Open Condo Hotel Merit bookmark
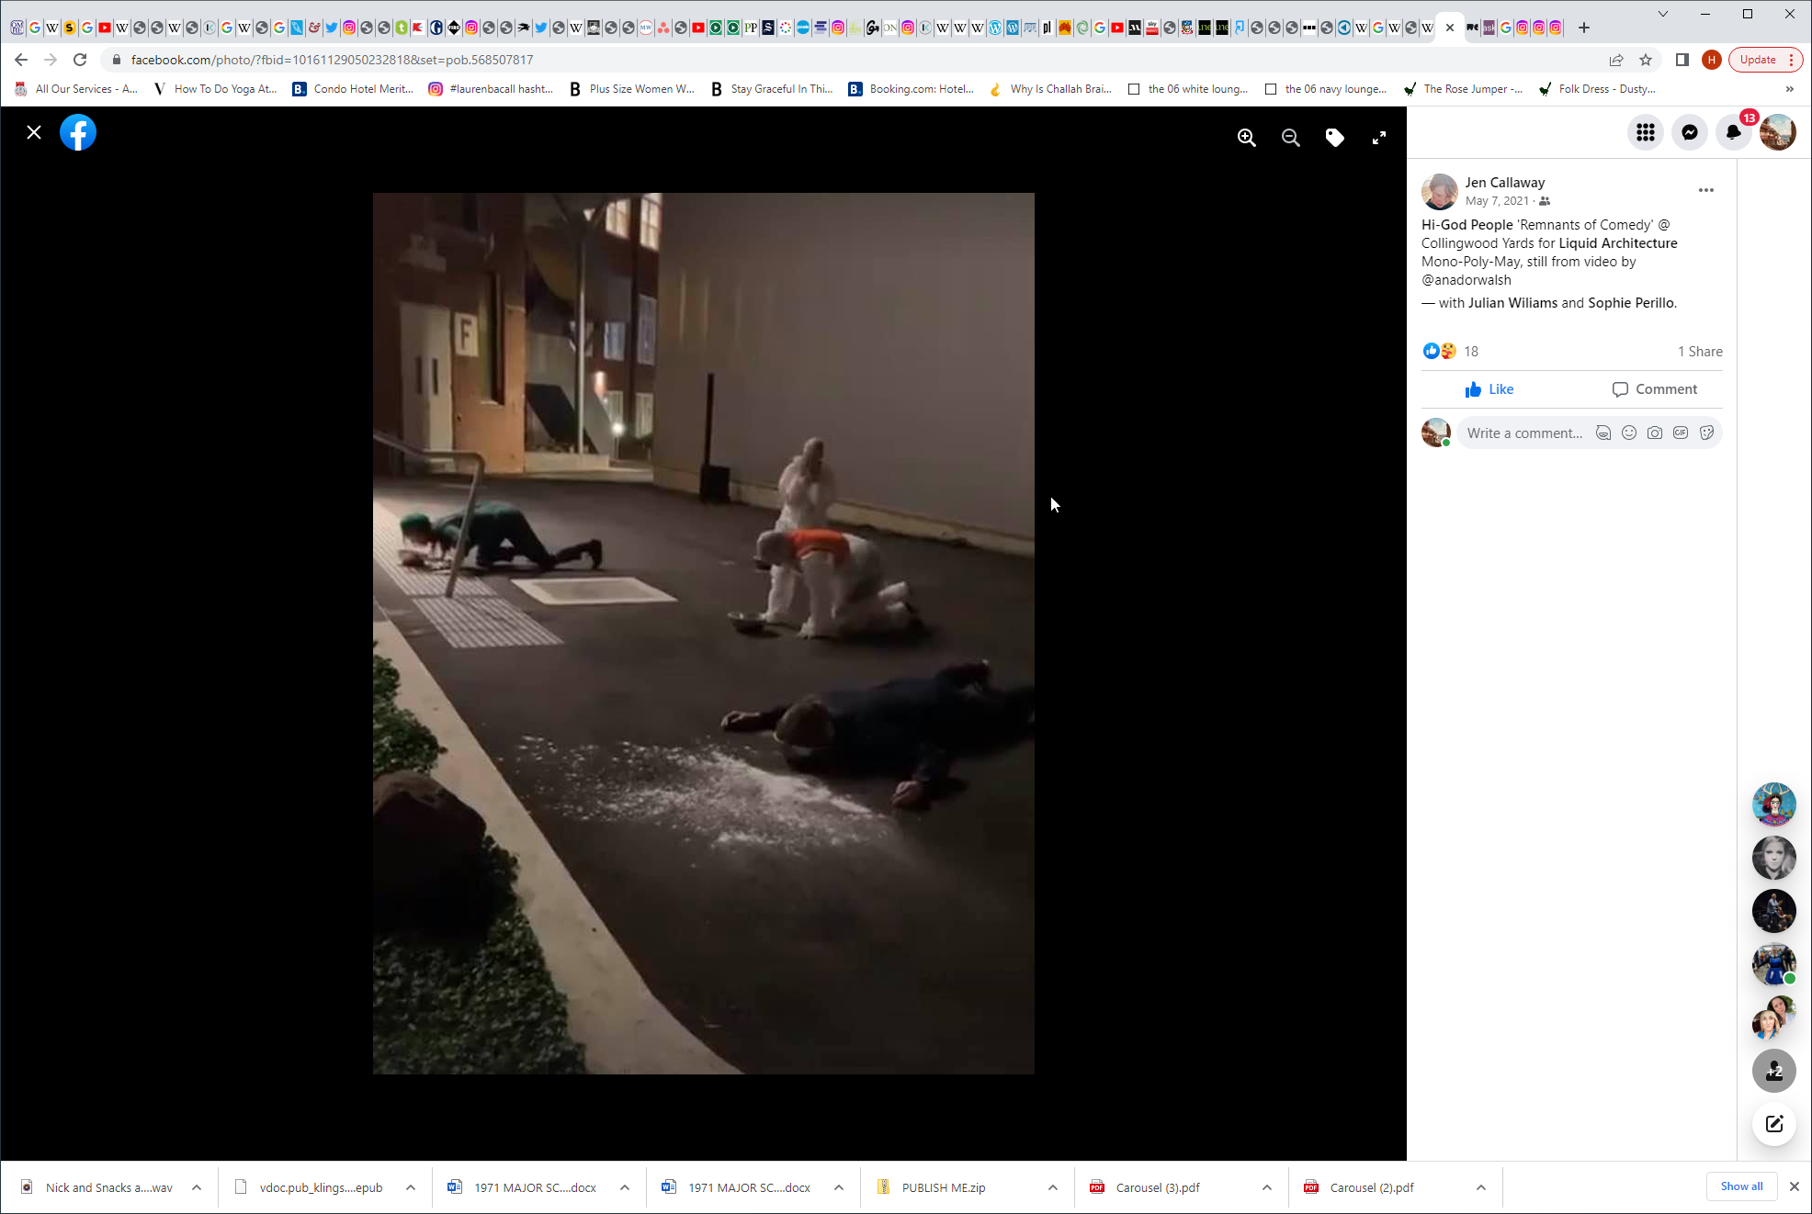This screenshot has width=1812, height=1214. (x=353, y=89)
